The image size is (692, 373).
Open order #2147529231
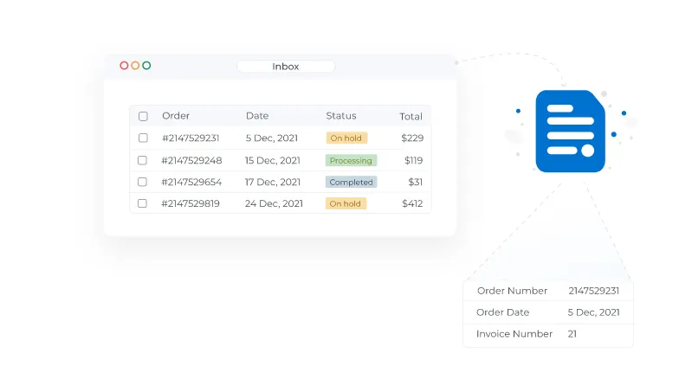191,138
